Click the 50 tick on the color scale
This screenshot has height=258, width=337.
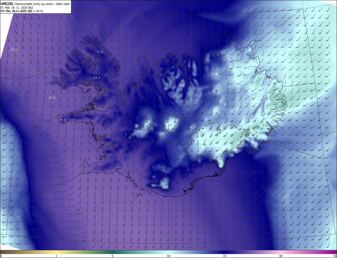pyautogui.click(x=335, y=256)
